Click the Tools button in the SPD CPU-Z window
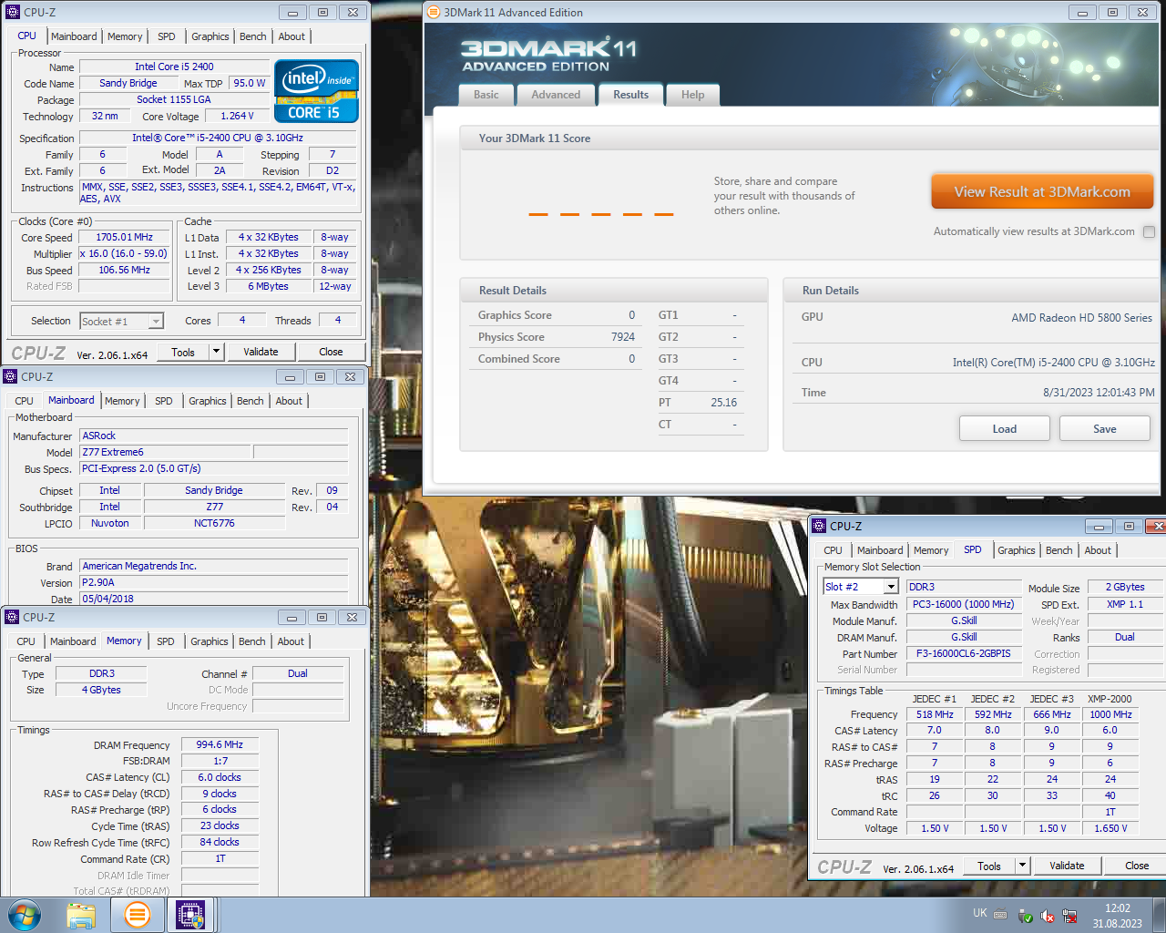This screenshot has height=933, width=1166. pos(989,866)
